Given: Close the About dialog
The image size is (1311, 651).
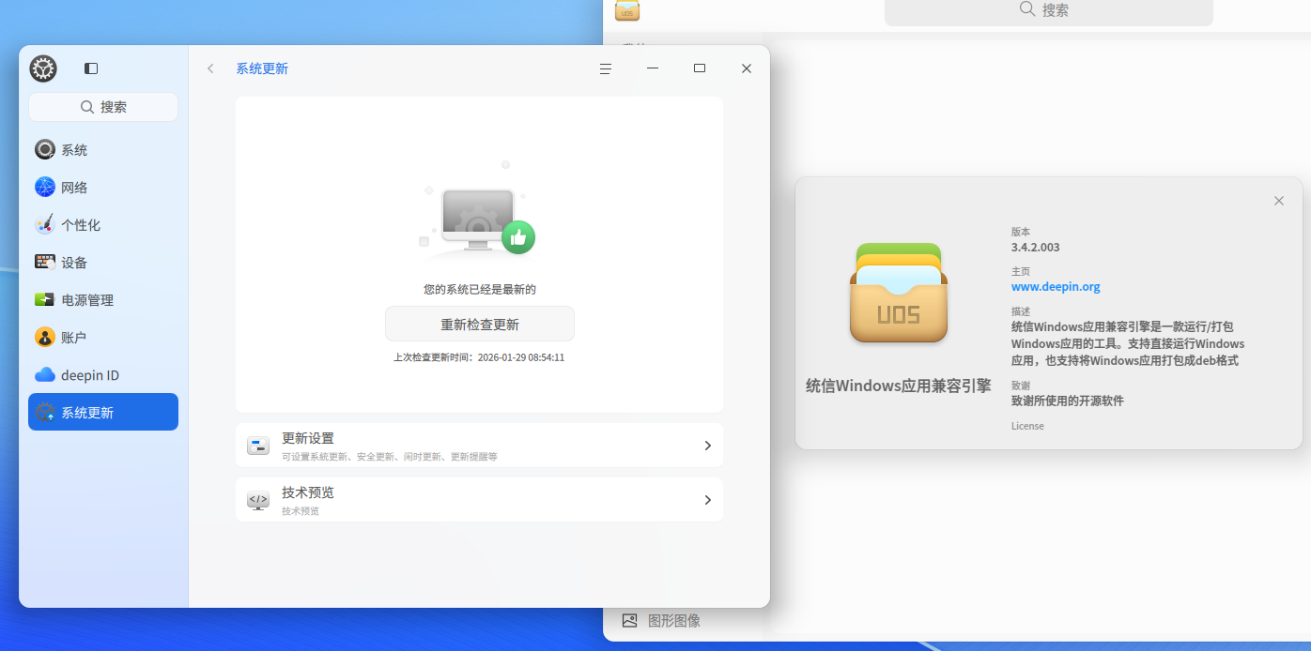Looking at the screenshot, I should (x=1278, y=201).
